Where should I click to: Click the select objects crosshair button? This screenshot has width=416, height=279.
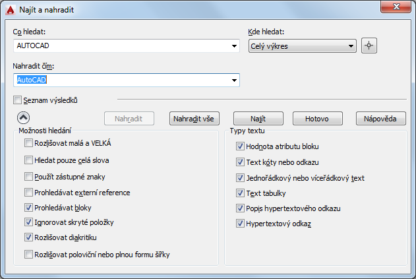369,46
